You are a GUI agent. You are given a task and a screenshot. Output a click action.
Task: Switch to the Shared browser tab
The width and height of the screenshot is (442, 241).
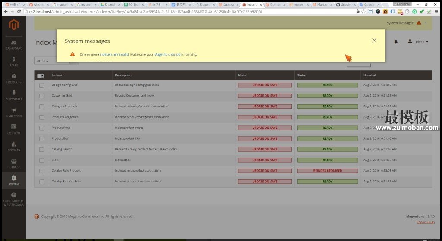coord(109,4)
